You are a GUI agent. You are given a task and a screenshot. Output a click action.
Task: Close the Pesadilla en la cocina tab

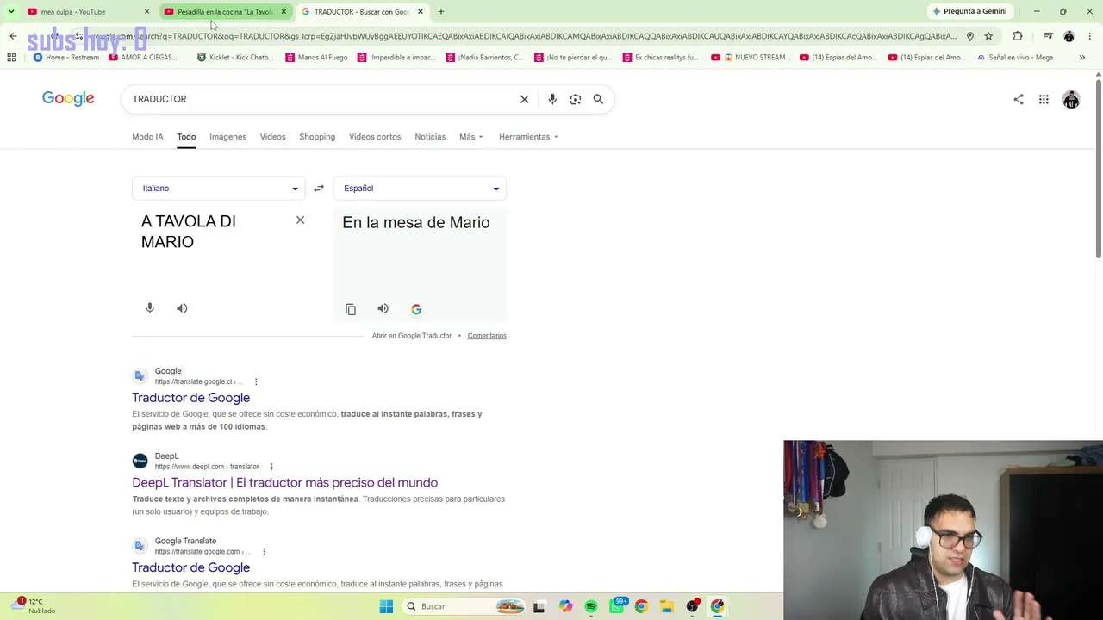pyautogui.click(x=284, y=11)
